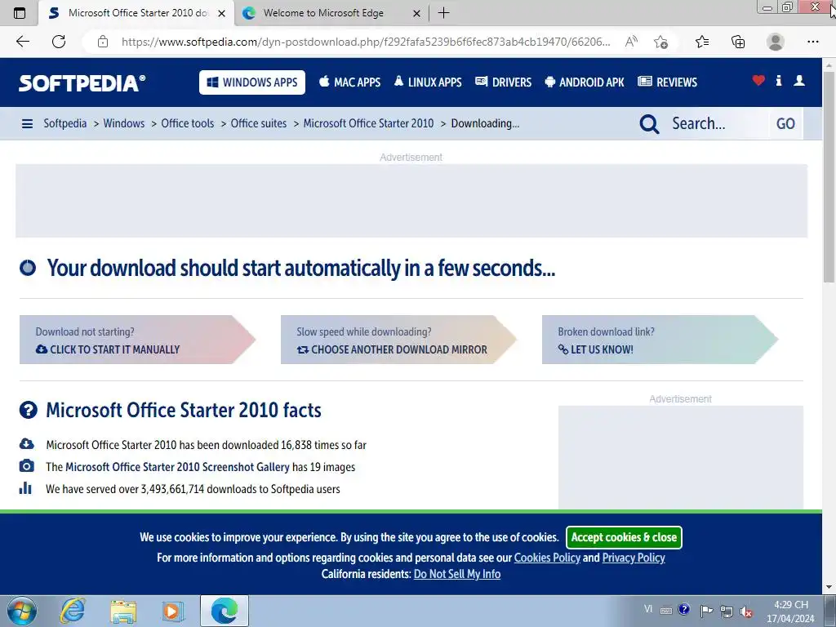Screen dimensions: 836x627
Task: Click the browser back arrow
Action: point(22,42)
